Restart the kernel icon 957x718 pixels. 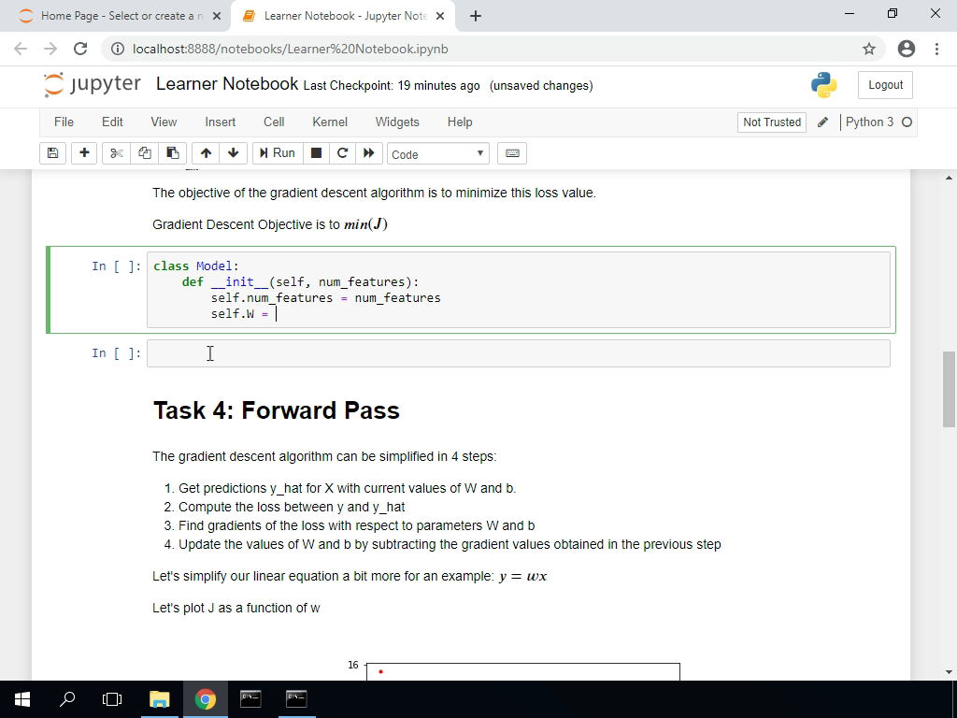tap(342, 153)
